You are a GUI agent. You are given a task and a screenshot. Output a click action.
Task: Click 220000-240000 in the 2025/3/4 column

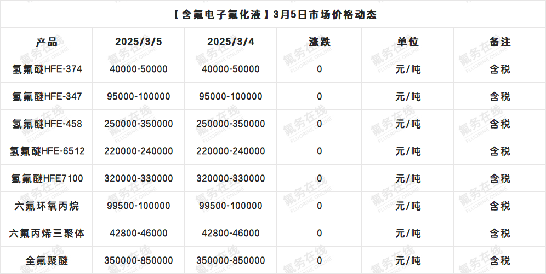click(231, 151)
